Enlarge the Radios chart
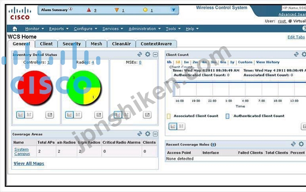 click(x=99, y=115)
